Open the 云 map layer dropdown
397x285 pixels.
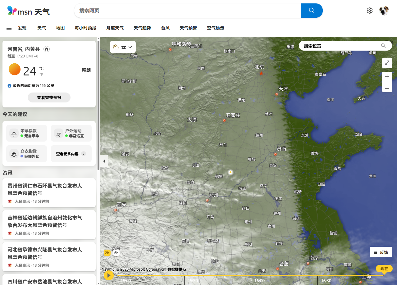coord(123,47)
